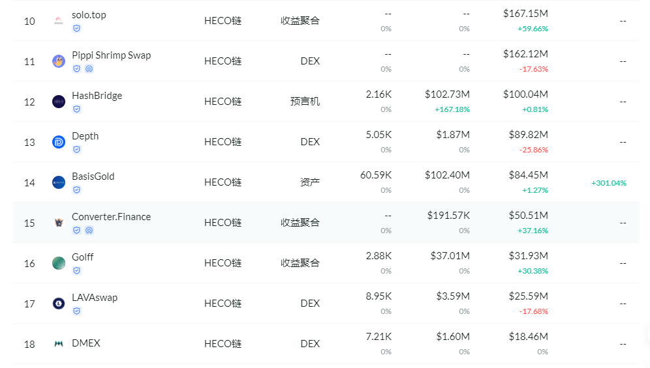Open the Converter.Finance project link
Image resolution: width=650 pixels, height=368 pixels.
pyautogui.click(x=111, y=217)
